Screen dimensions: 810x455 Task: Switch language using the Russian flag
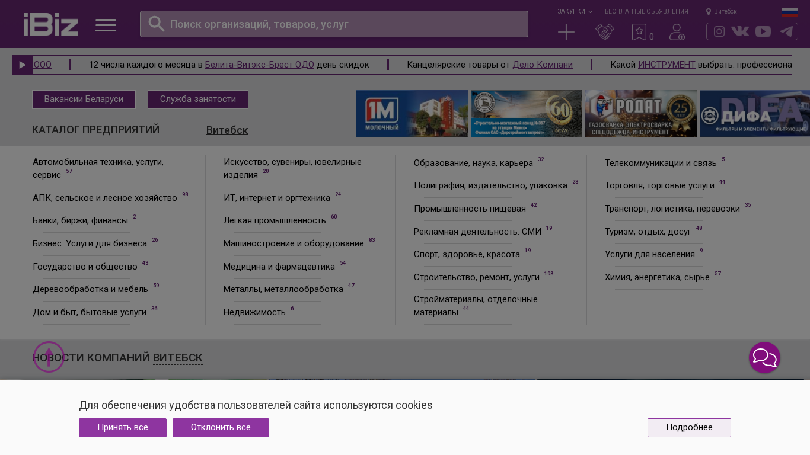click(x=790, y=12)
